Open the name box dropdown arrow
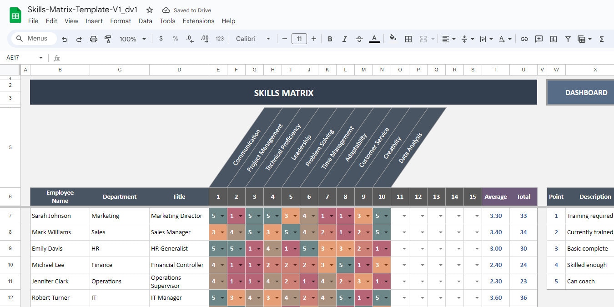The width and height of the screenshot is (614, 307). [40, 58]
